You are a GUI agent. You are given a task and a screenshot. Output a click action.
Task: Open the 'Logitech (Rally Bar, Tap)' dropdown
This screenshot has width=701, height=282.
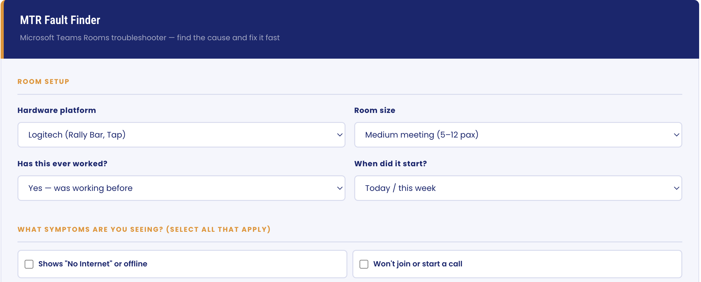tap(181, 135)
